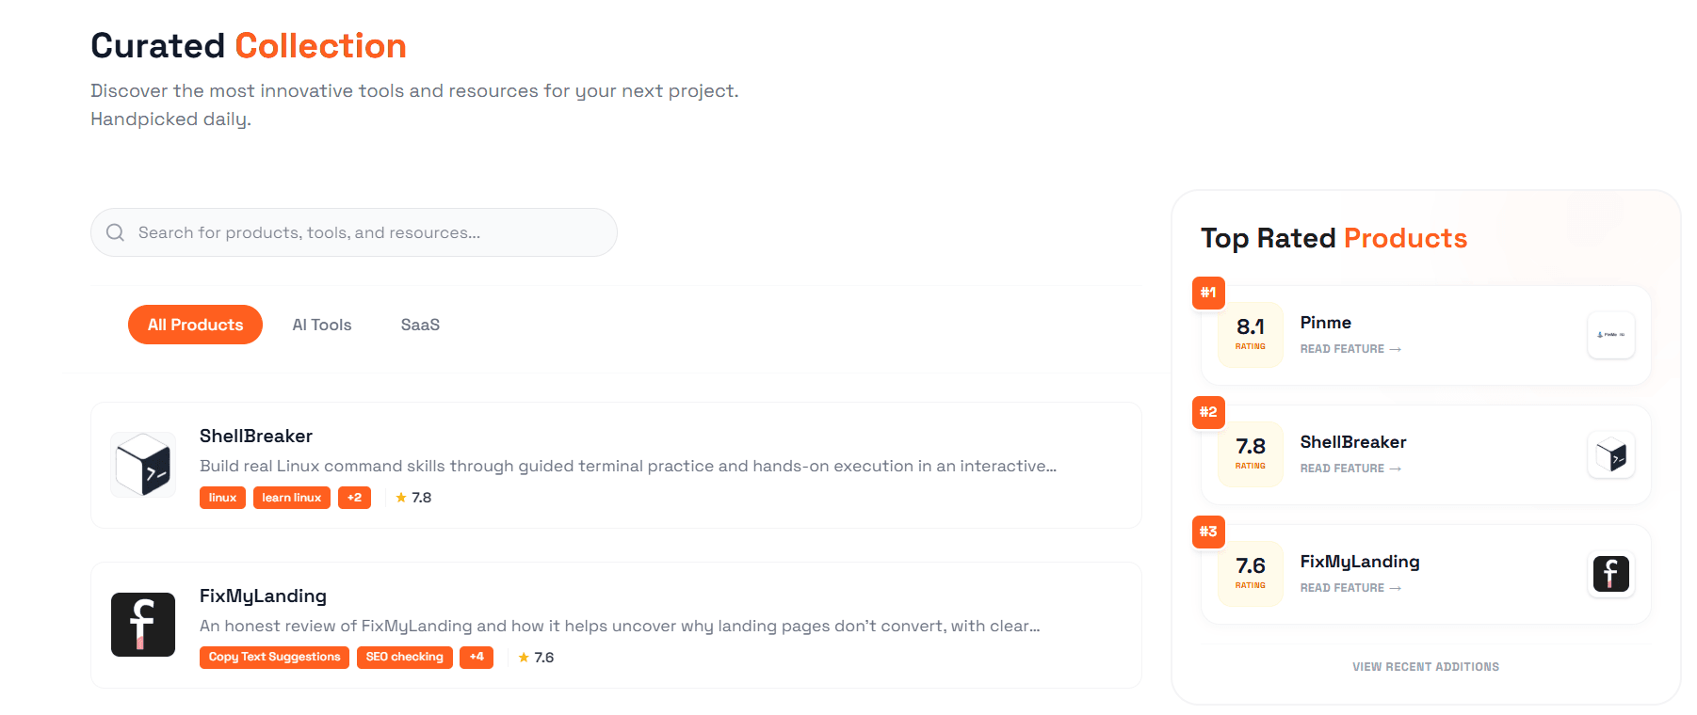The height and width of the screenshot is (715, 1697).
Task: Click the #1 rank badge
Action: coord(1208,293)
